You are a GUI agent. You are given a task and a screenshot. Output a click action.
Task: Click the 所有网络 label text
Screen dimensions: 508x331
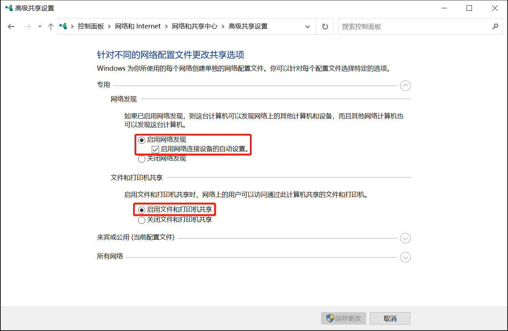pos(110,256)
